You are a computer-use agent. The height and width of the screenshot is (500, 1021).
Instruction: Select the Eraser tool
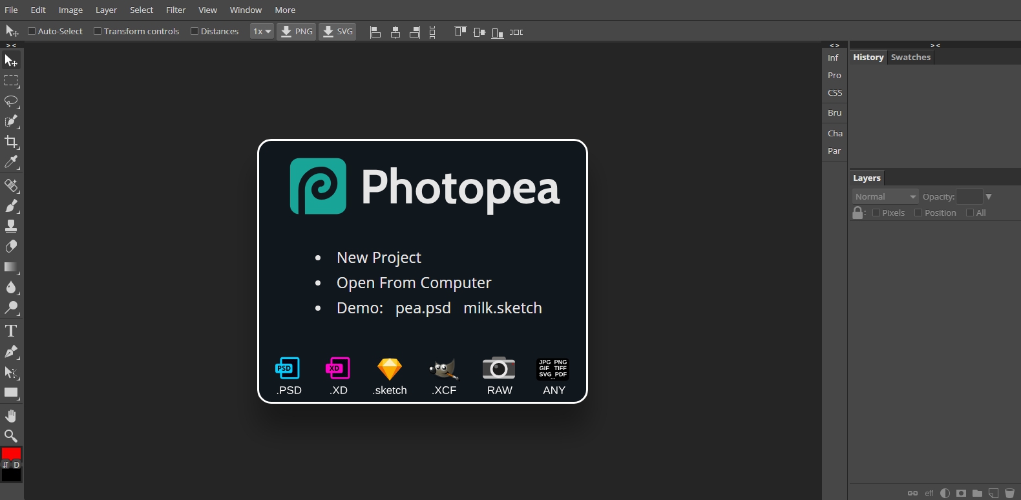point(11,247)
